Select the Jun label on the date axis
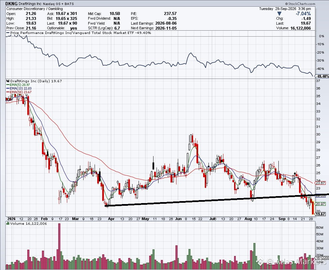Viewport: 329px width, 270px height. point(178,219)
